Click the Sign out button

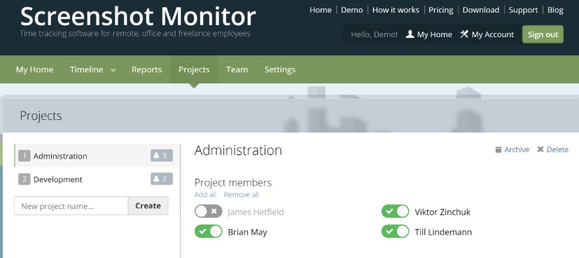(x=543, y=34)
